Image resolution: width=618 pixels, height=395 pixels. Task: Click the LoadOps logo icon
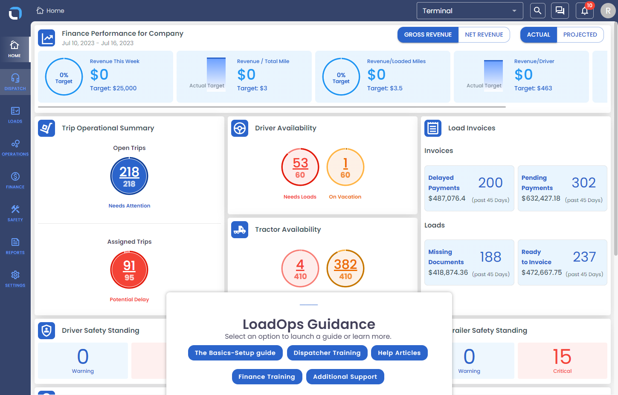pyautogui.click(x=15, y=13)
